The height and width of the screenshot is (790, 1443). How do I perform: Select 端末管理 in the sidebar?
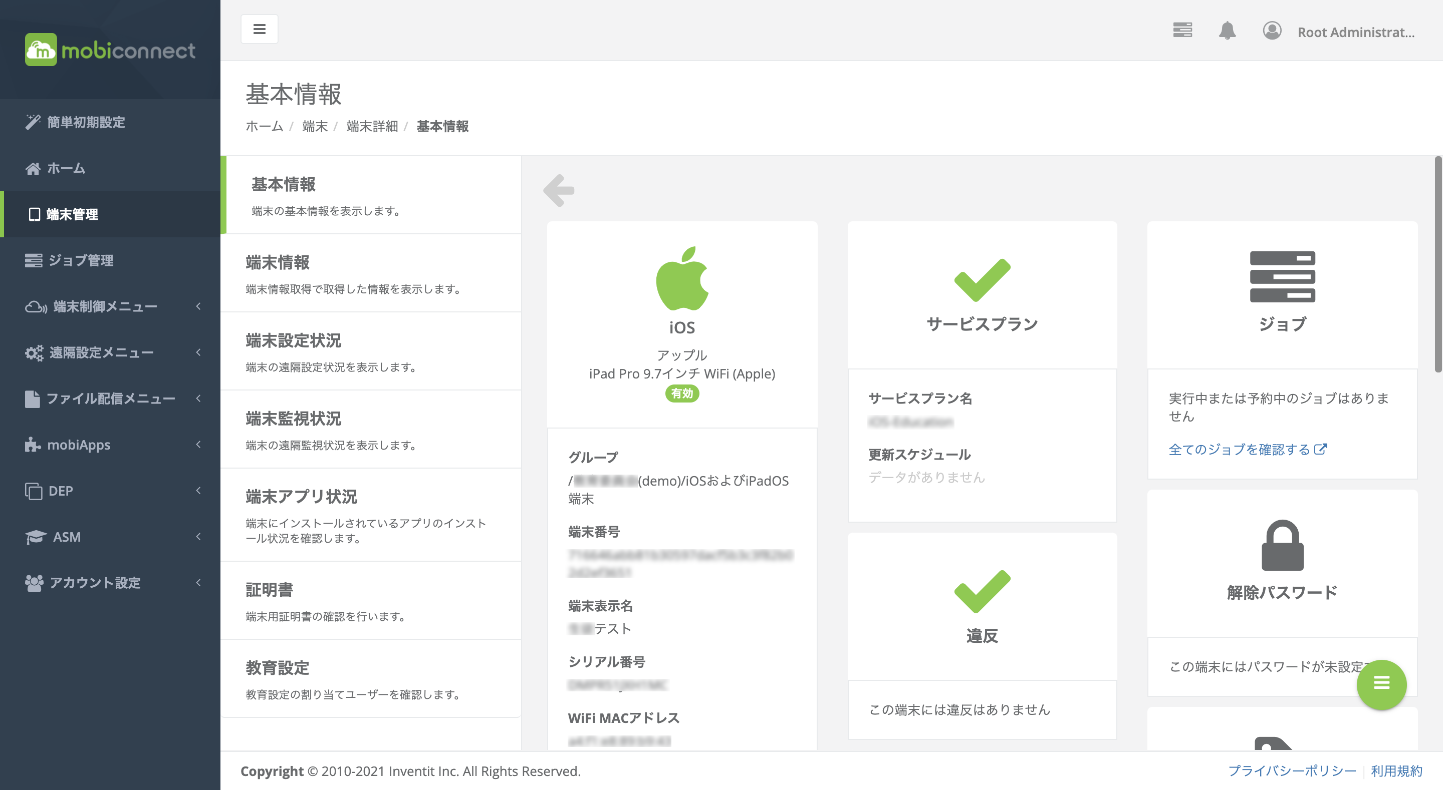tap(71, 214)
